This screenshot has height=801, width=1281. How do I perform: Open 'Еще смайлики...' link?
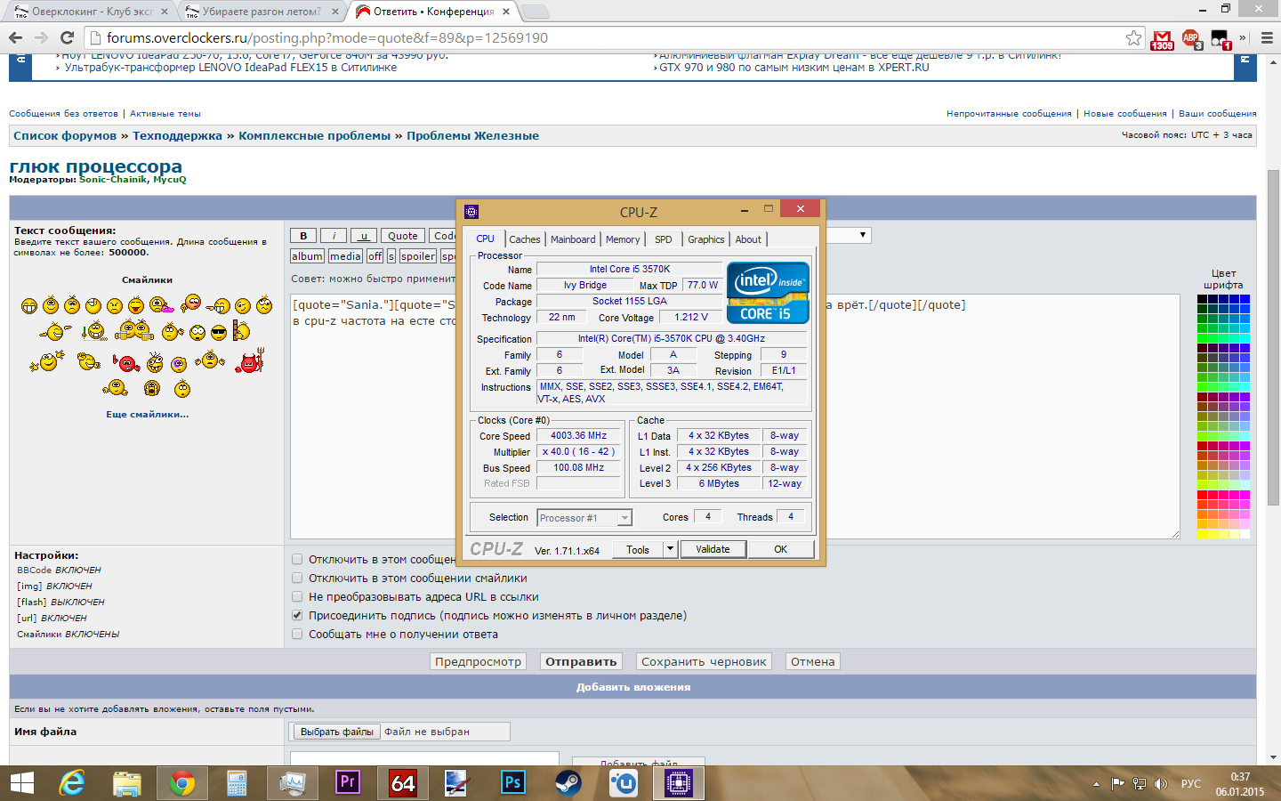[148, 414]
